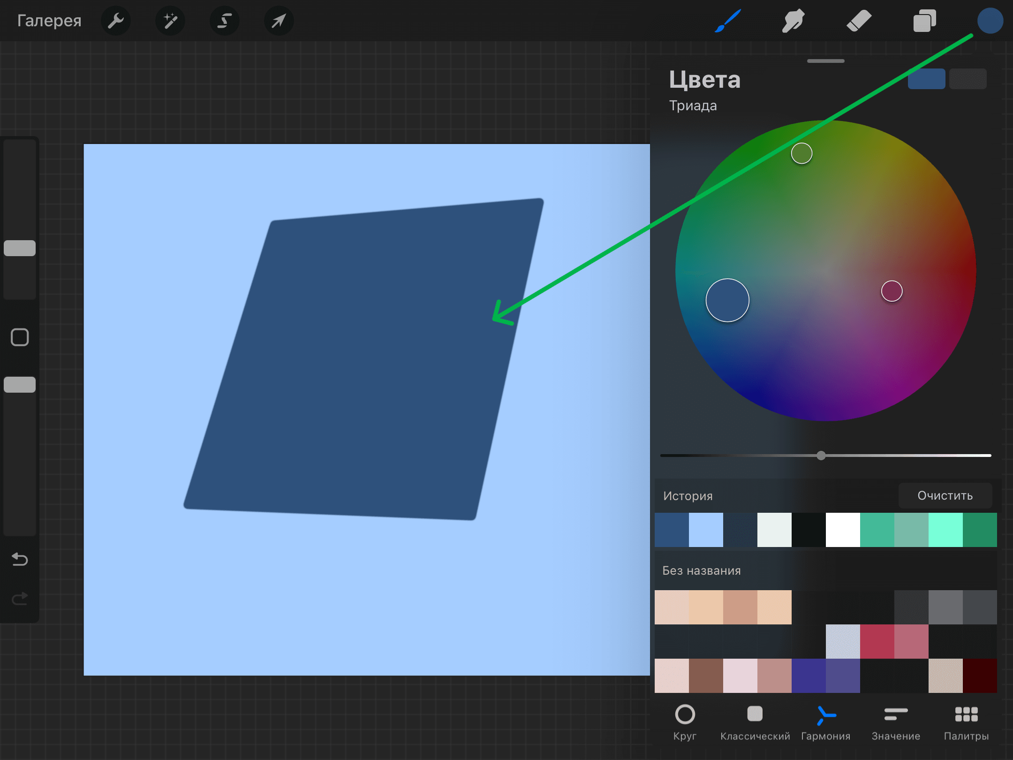1013x760 pixels.
Task: Pick the dark purple-blue palette swatch
Action: click(x=809, y=676)
